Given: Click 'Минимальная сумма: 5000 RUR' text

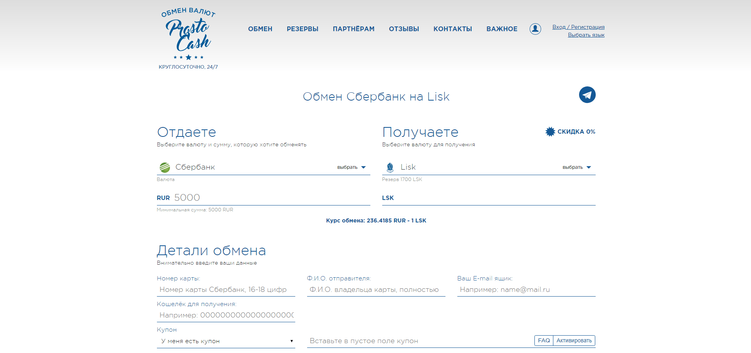Looking at the screenshot, I should point(195,210).
